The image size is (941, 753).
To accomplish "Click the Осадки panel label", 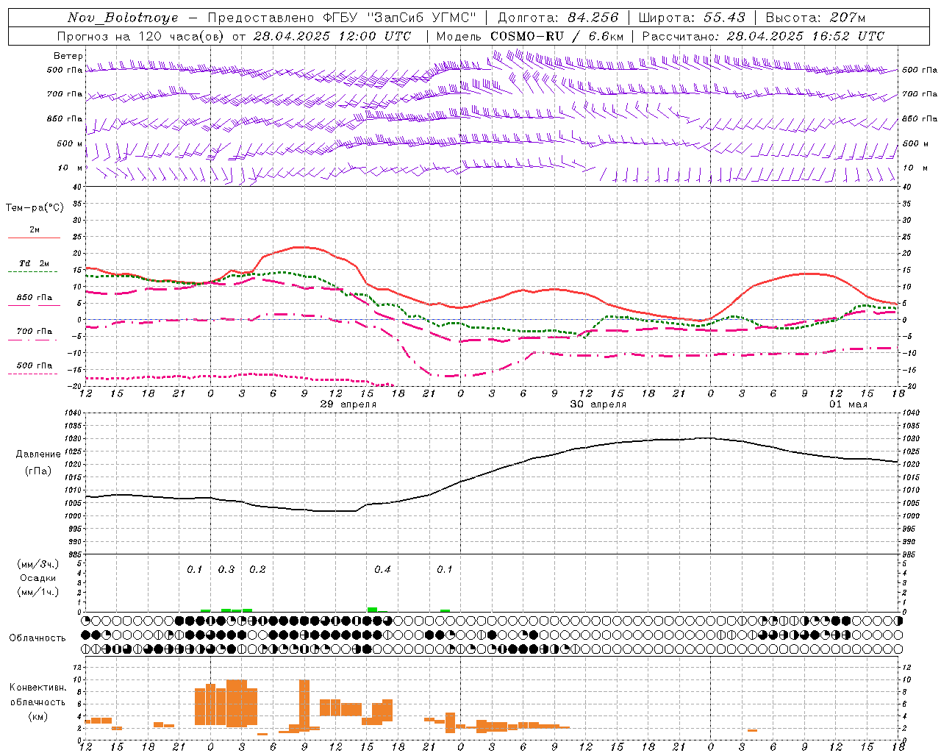I will pyautogui.click(x=38, y=578).
